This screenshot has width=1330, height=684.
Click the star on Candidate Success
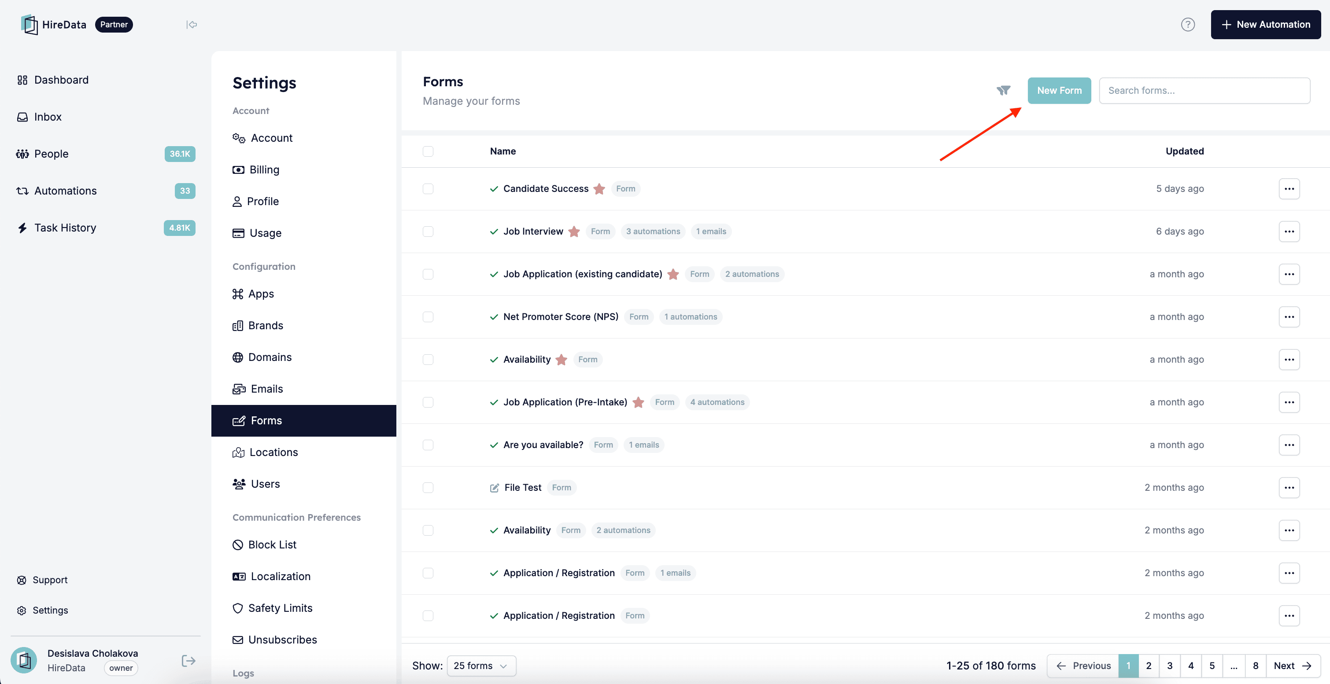pyautogui.click(x=599, y=189)
